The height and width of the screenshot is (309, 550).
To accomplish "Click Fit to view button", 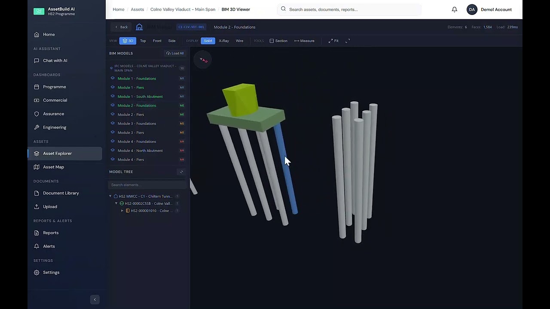I will [333, 41].
